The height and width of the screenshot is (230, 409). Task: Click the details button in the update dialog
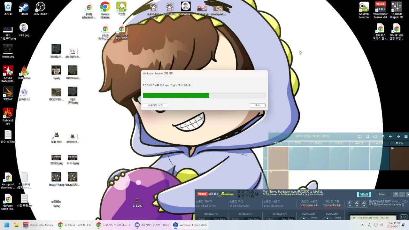(x=155, y=105)
